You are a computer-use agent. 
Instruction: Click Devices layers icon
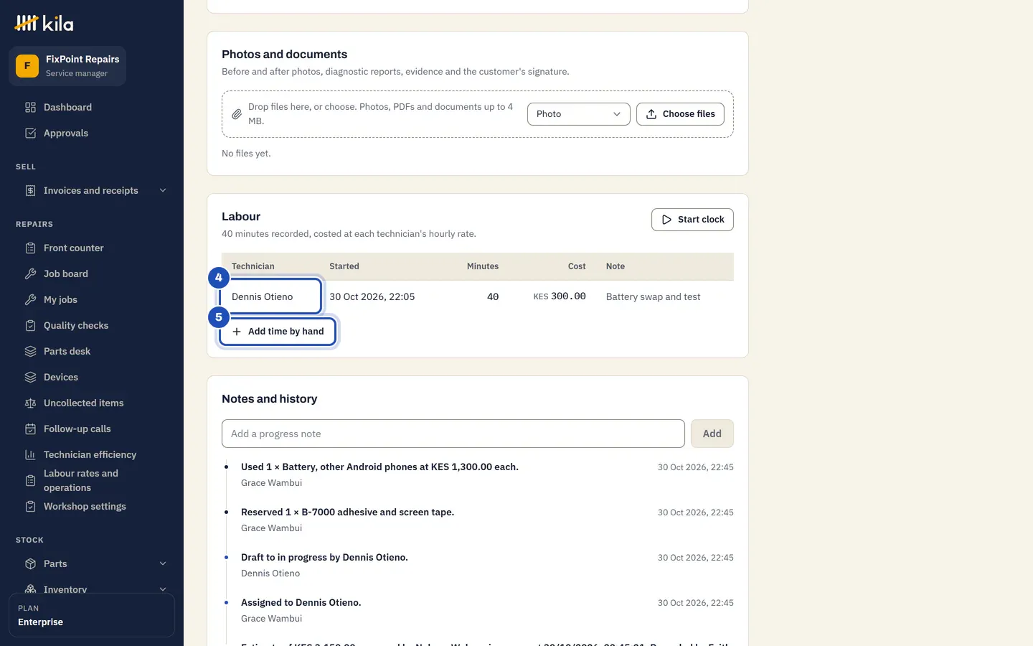[30, 377]
